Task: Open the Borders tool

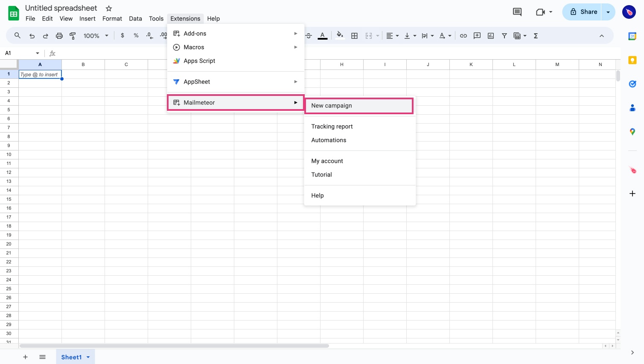Action: pos(354,36)
